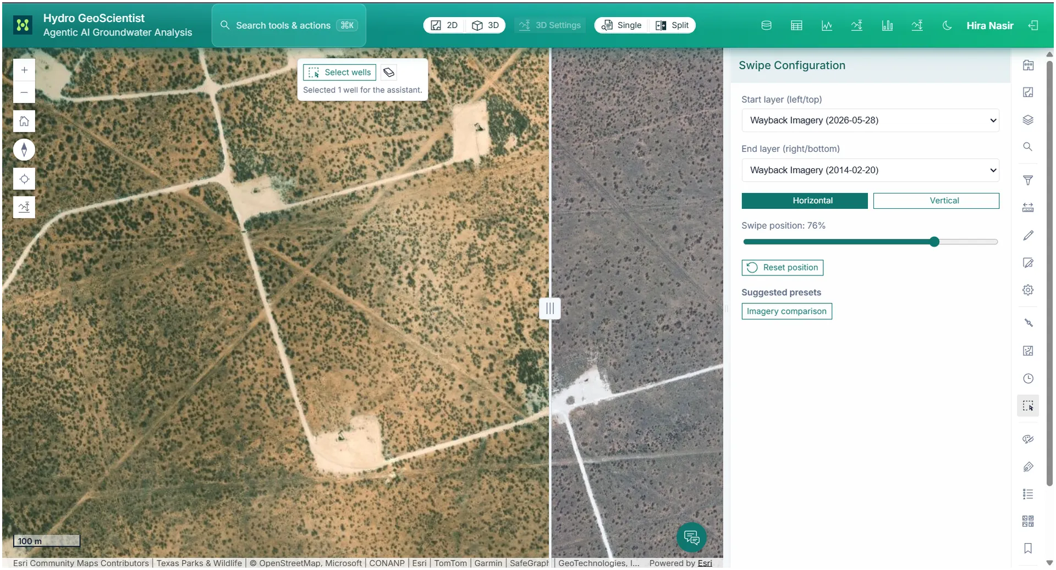The image size is (1056, 570).
Task: Open the End layer dropdown
Action: [870, 170]
